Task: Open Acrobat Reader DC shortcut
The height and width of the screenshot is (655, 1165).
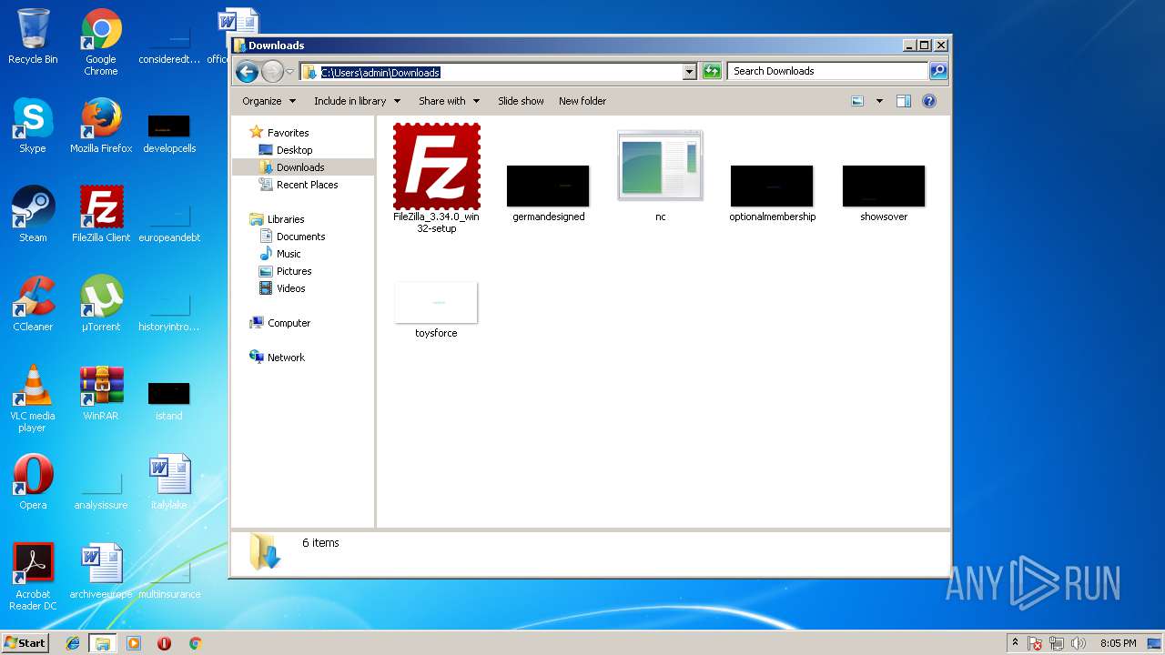Action: click(x=33, y=577)
